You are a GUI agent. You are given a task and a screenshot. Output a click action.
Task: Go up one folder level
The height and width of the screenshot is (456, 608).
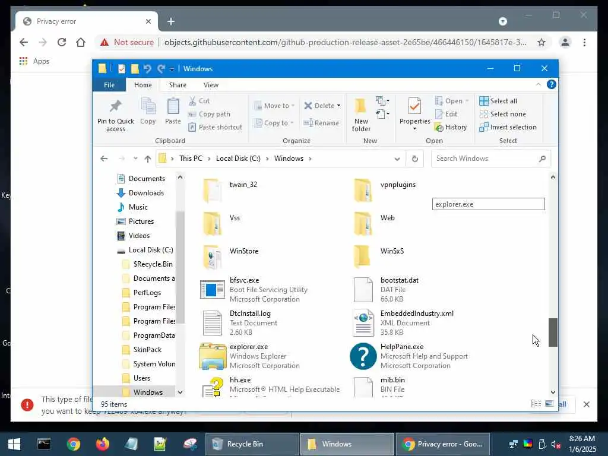click(148, 159)
